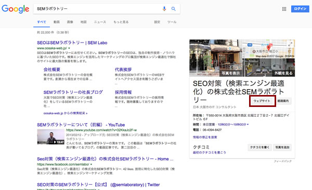The width and height of the screenshot is (312, 190).
Task: Select the すべて tab
Action: [42, 22]
